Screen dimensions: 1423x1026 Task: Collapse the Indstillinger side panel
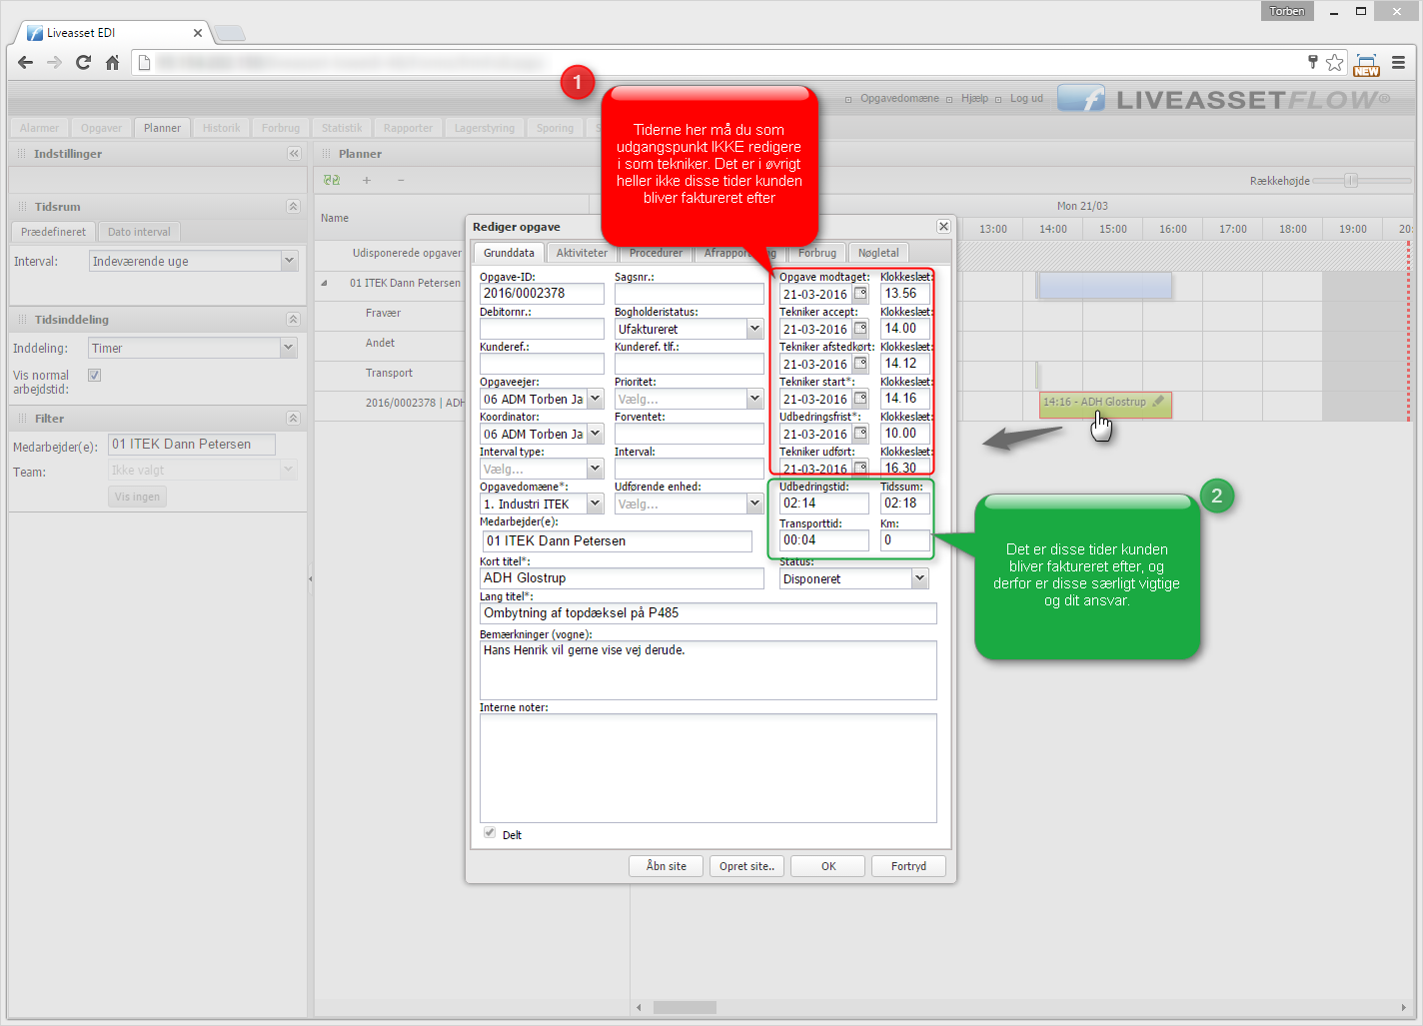click(294, 154)
